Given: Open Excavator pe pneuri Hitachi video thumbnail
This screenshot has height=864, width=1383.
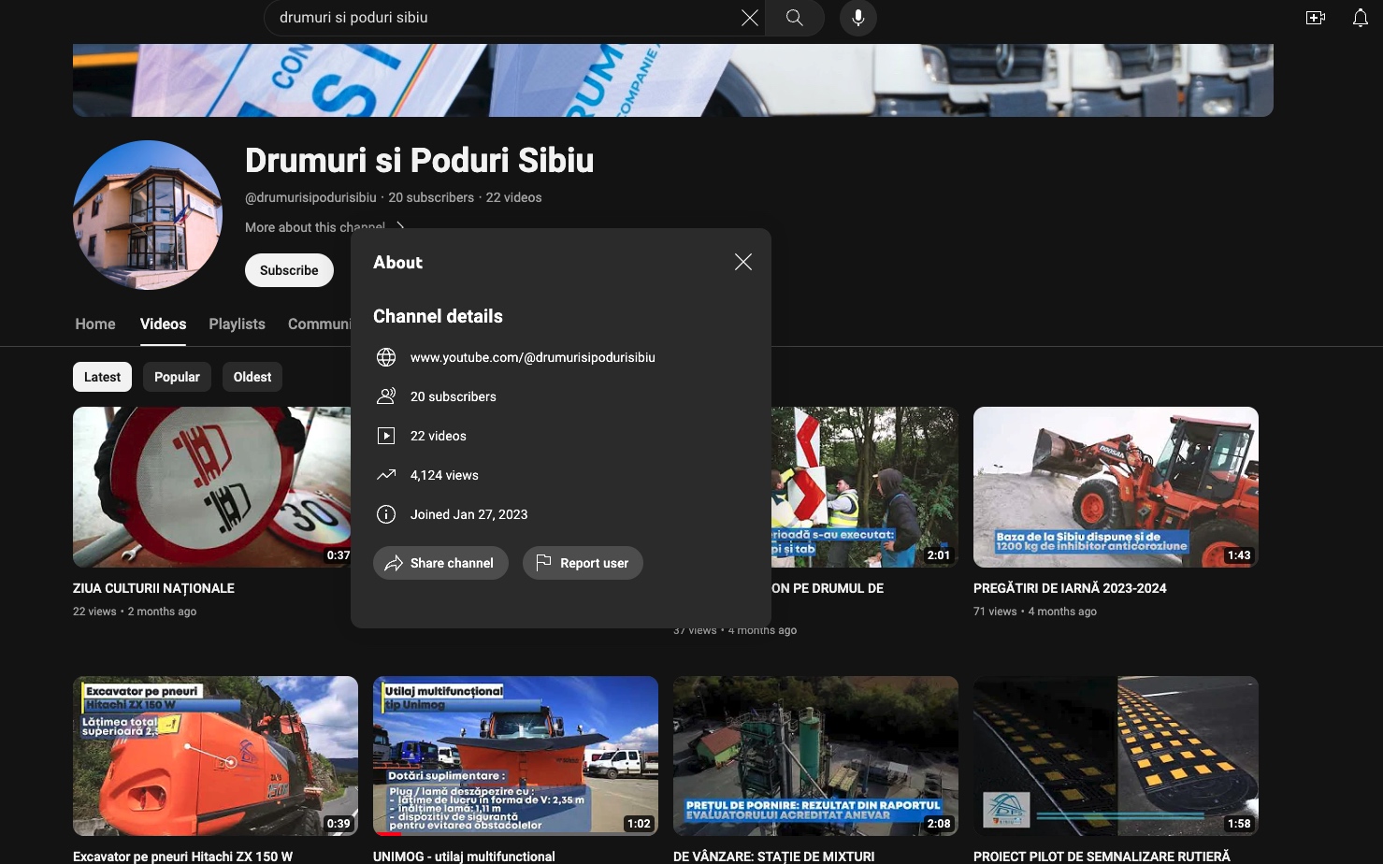Looking at the screenshot, I should [215, 756].
